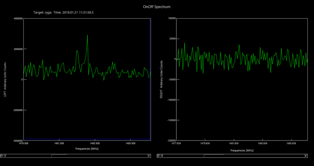Click the Frequencies [MHz] label under left plot
The width and height of the screenshot is (314, 166).
pos(87,149)
